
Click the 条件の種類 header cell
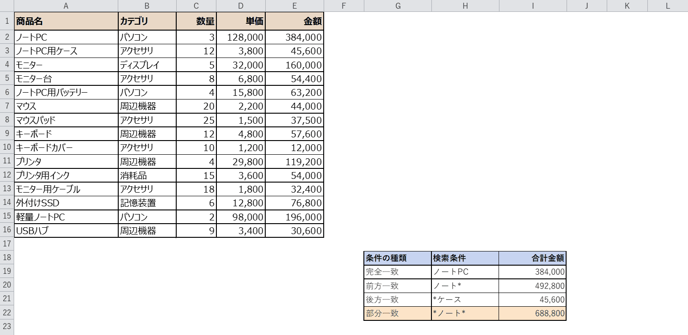397,258
